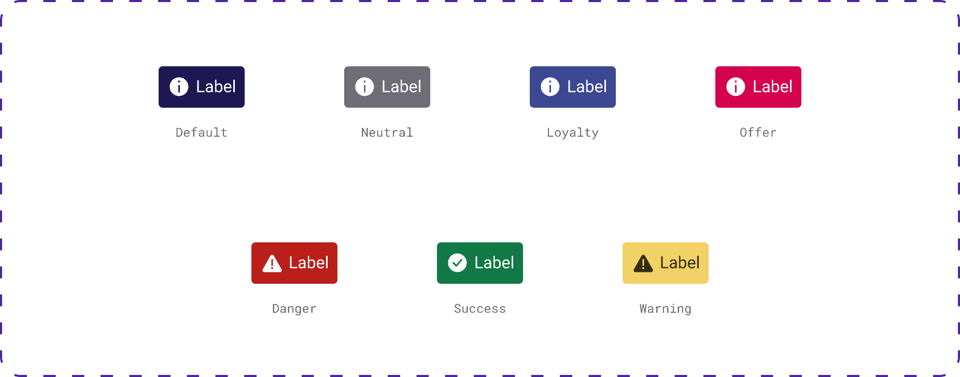The width and height of the screenshot is (960, 377).
Task: Click the "Warning" caption text
Action: 666,309
